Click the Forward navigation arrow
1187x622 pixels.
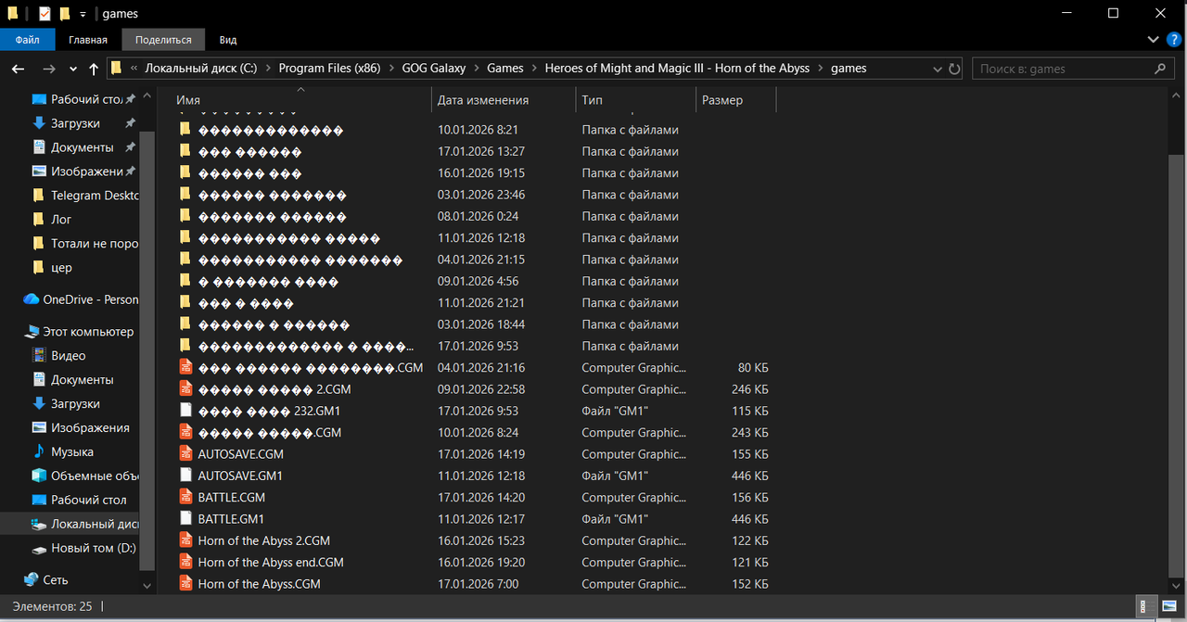pos(49,69)
